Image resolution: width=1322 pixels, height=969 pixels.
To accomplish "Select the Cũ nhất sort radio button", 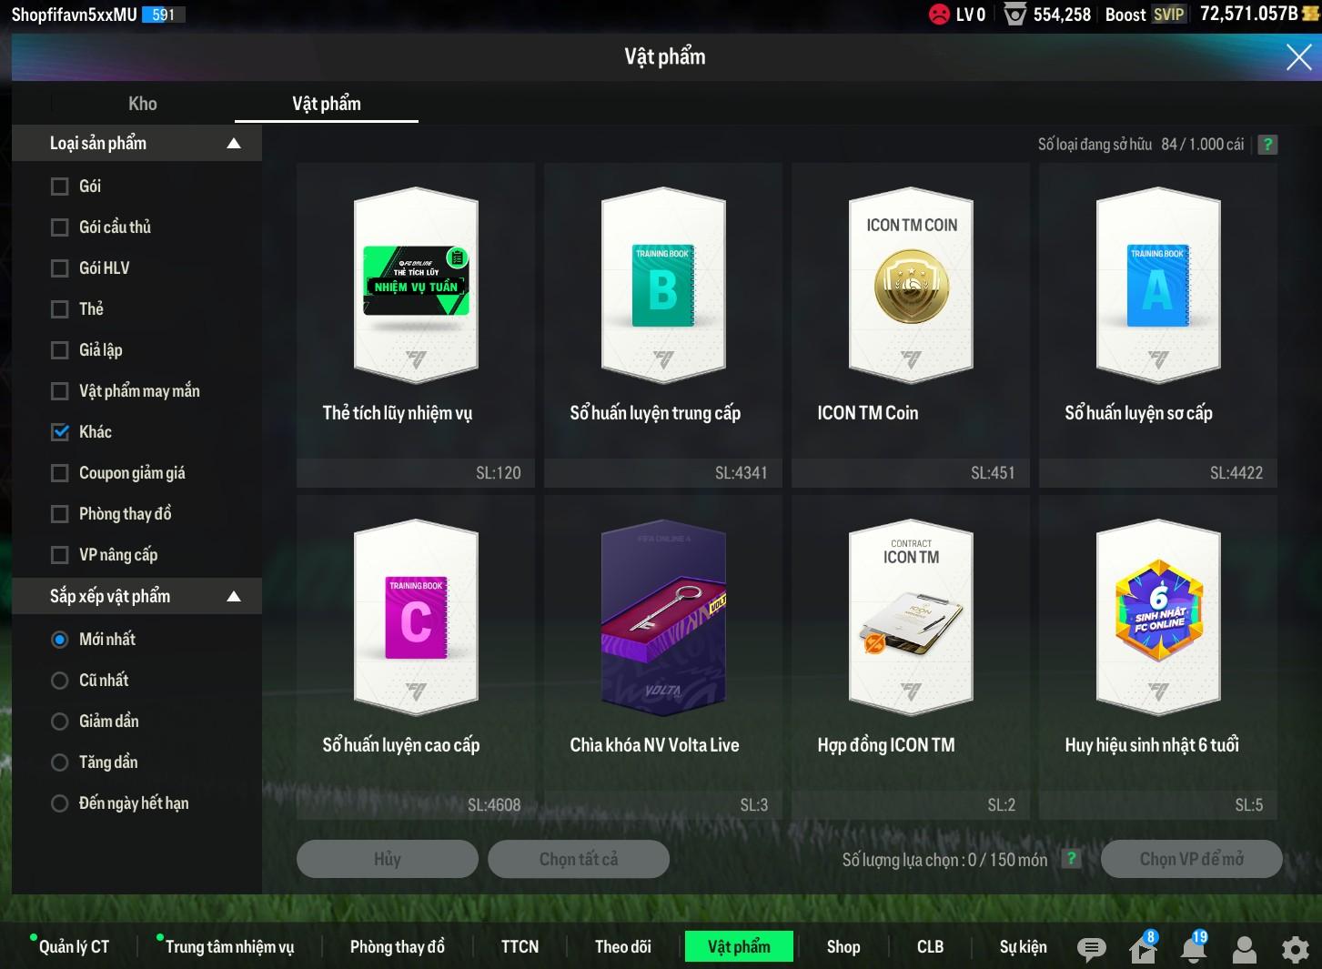I will click(60, 681).
